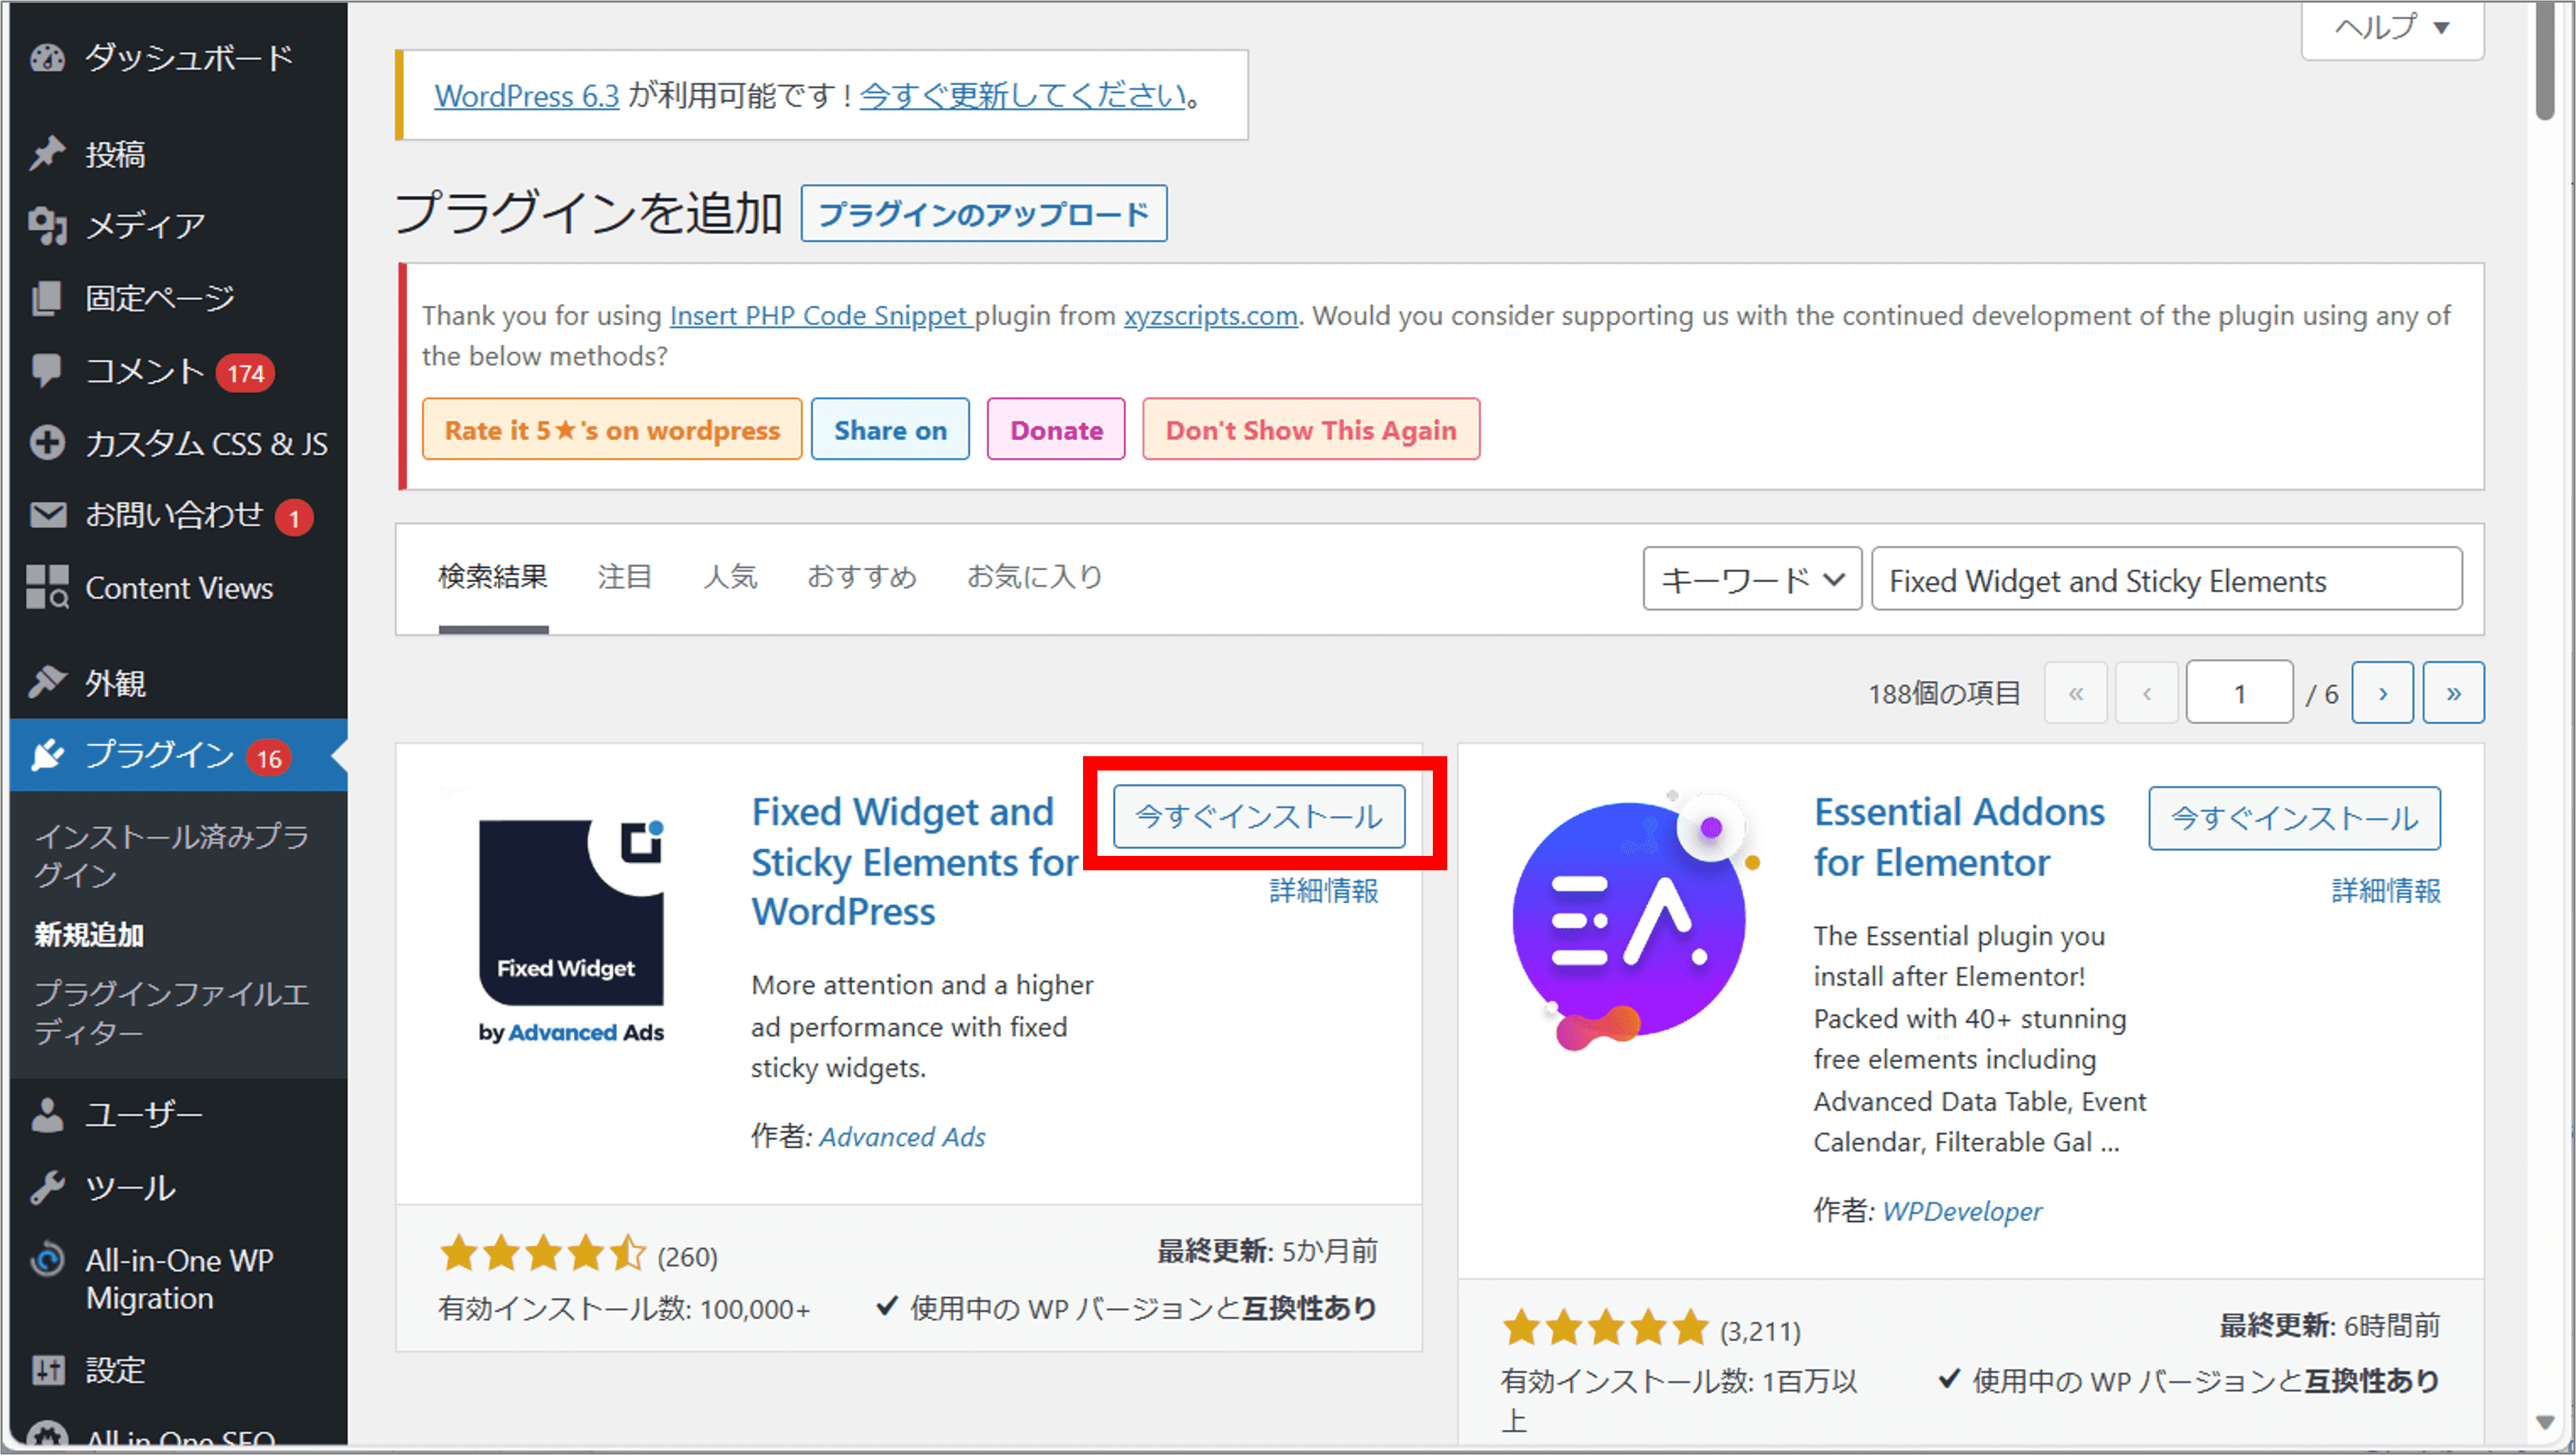Click the media icon beside メディア
Viewport: 2576px width, 1455px height.
click(47, 226)
